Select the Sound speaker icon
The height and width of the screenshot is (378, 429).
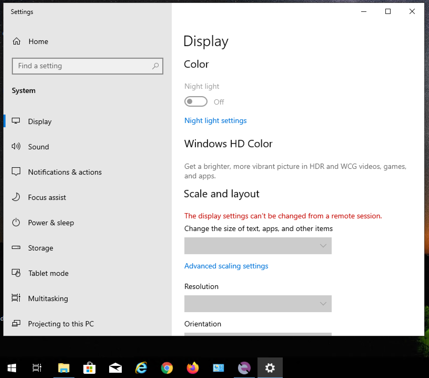click(16, 146)
